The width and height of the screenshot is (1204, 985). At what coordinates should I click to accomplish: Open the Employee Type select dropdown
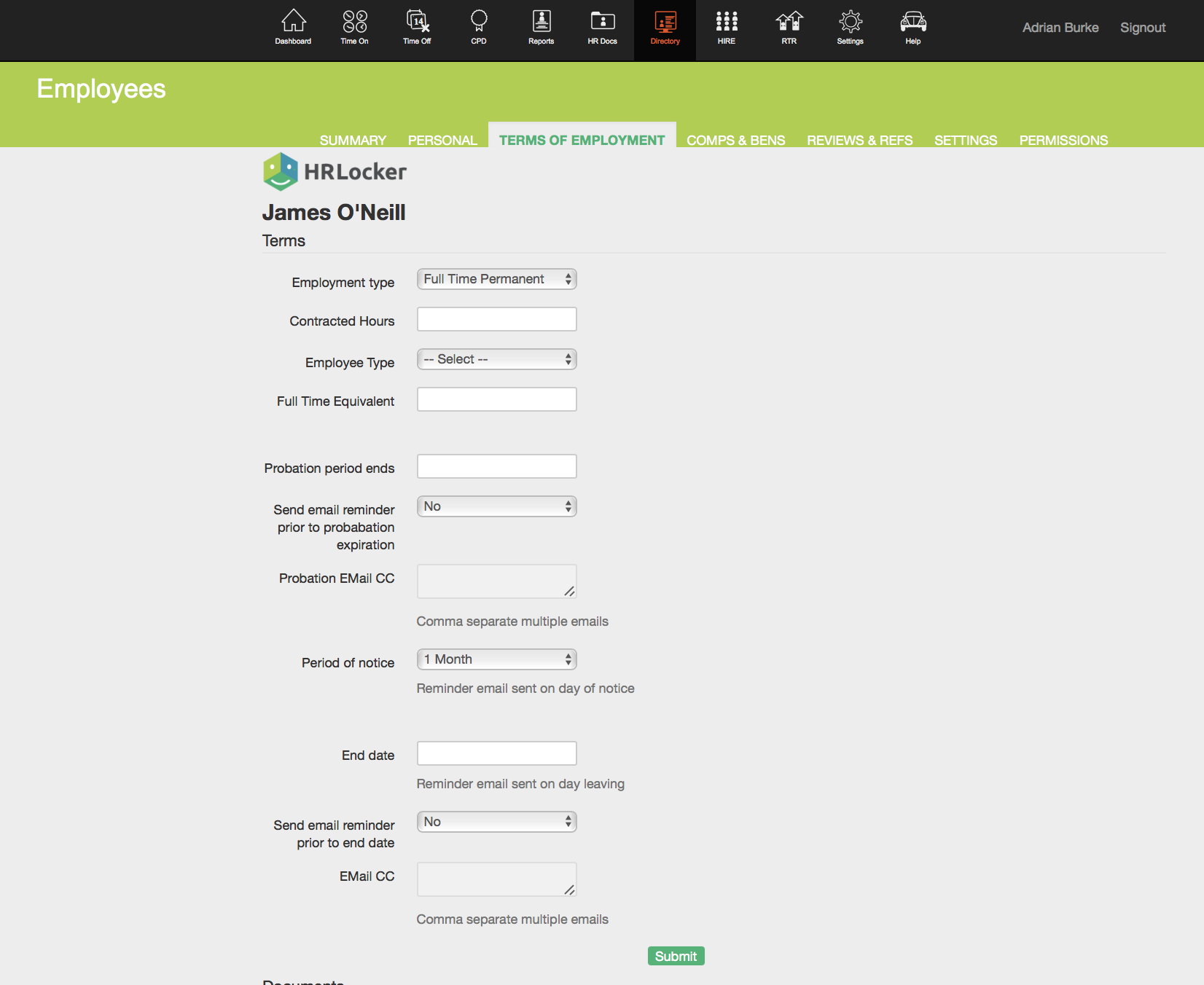[x=496, y=359]
